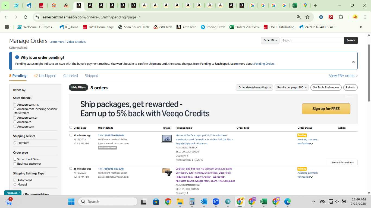The width and height of the screenshot is (371, 208).
Task: Show more bookmarks with double chevron
Action: pos(361,27)
